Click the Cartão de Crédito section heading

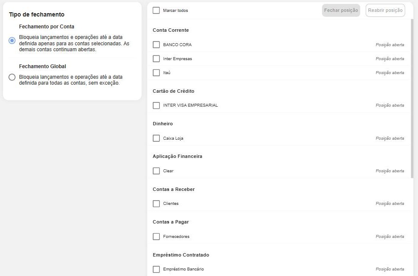(x=174, y=91)
